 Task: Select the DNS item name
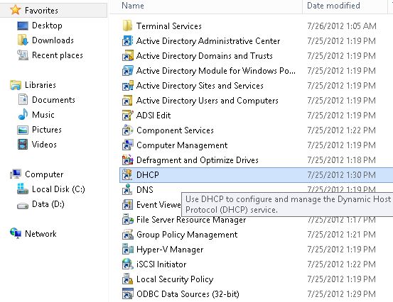[145, 190]
